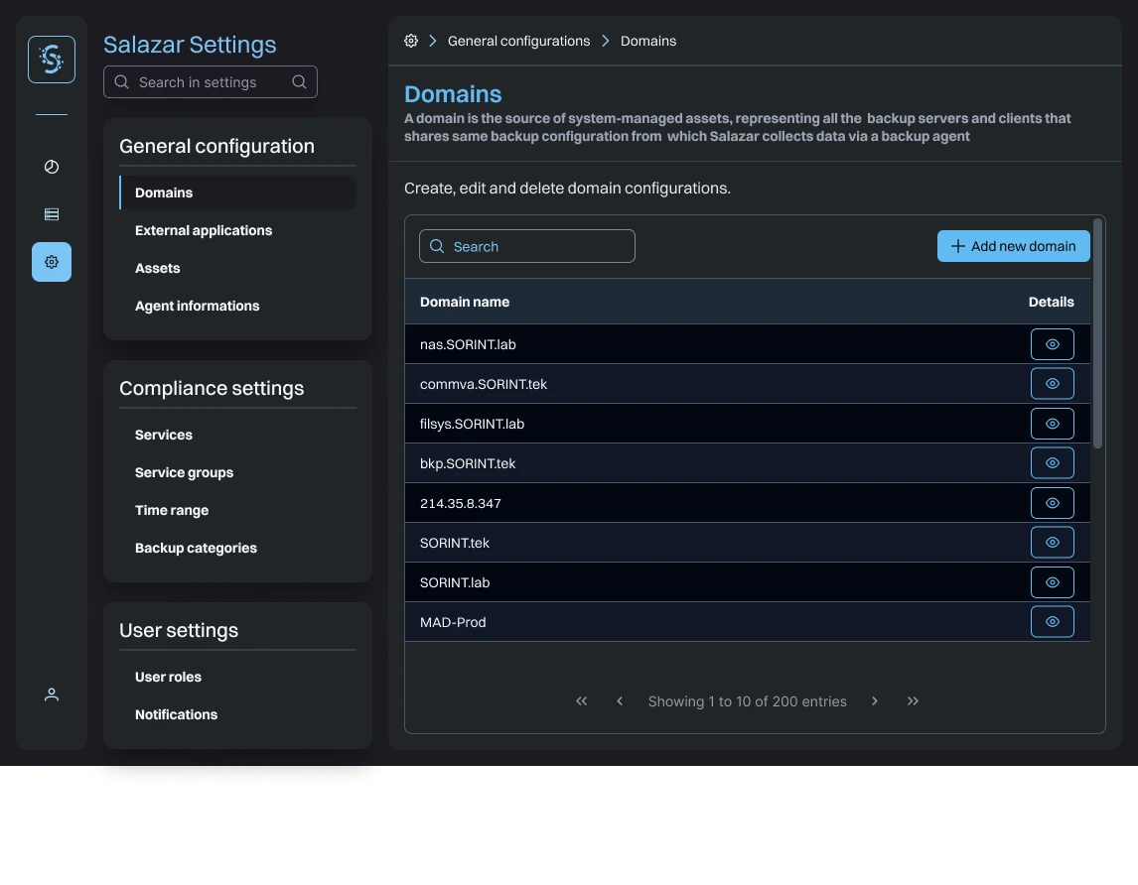Click the highlighted settings gear in the sidebar
The width and height of the screenshot is (1138, 885).
51,262
